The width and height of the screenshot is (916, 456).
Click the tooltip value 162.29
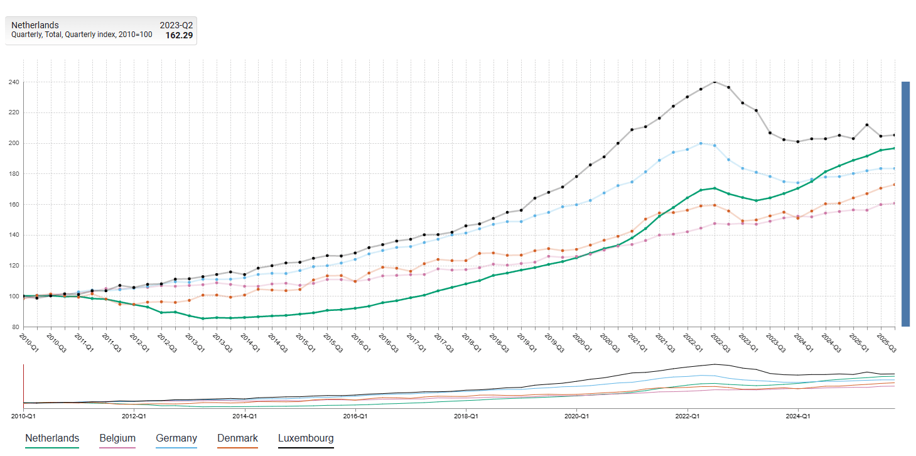179,35
